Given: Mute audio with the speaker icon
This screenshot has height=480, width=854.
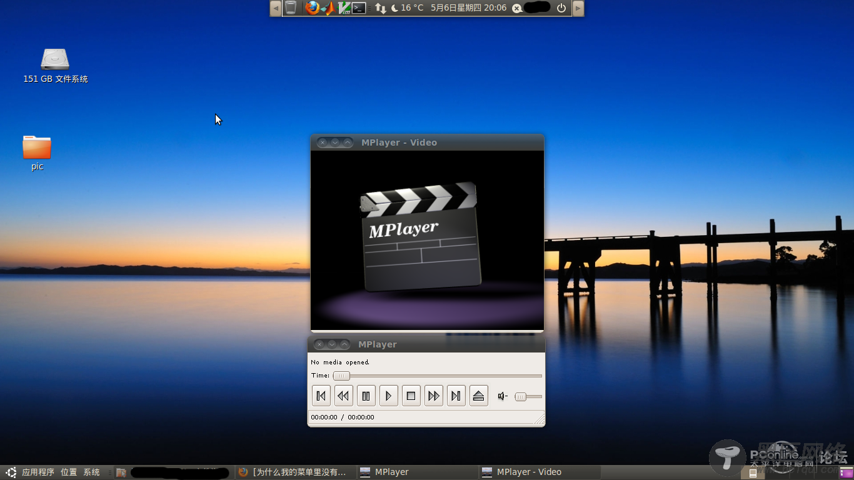Looking at the screenshot, I should pos(501,395).
